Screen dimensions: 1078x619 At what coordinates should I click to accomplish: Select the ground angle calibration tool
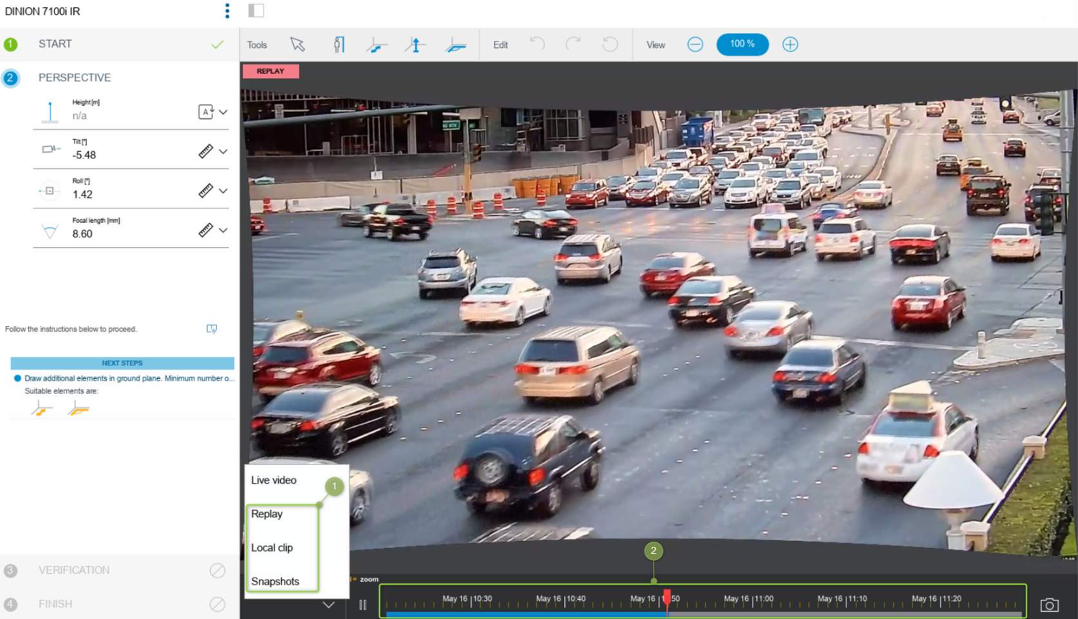[x=455, y=45]
